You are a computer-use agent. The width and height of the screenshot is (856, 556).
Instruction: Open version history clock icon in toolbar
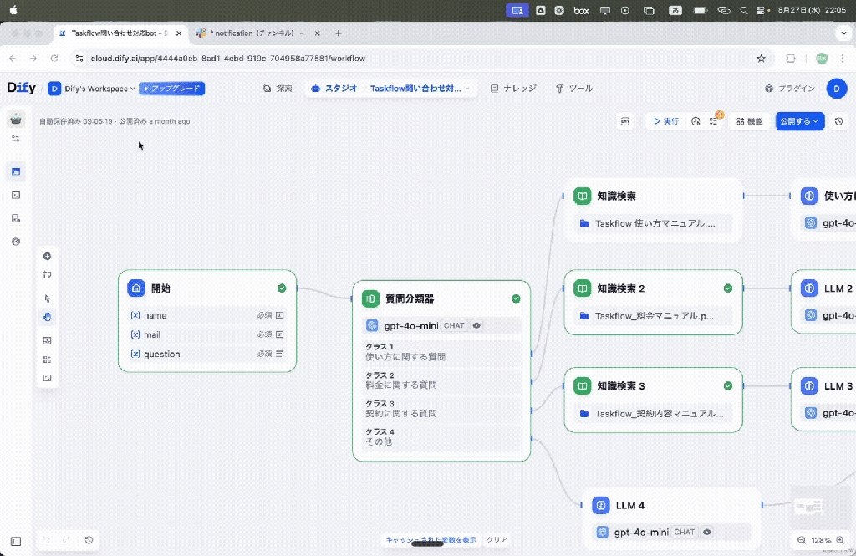[839, 121]
